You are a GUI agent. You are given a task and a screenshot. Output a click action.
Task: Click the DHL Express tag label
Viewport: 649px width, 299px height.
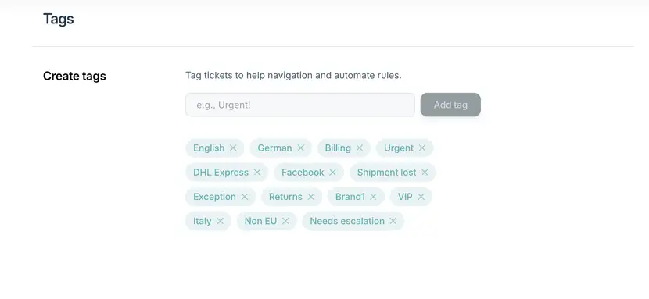click(x=221, y=173)
